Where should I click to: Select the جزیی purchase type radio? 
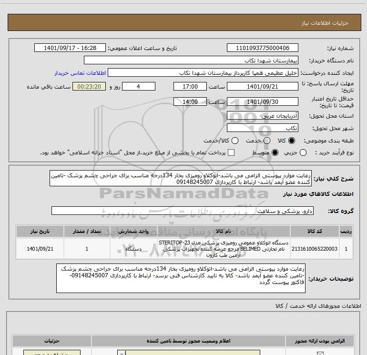point(303,152)
